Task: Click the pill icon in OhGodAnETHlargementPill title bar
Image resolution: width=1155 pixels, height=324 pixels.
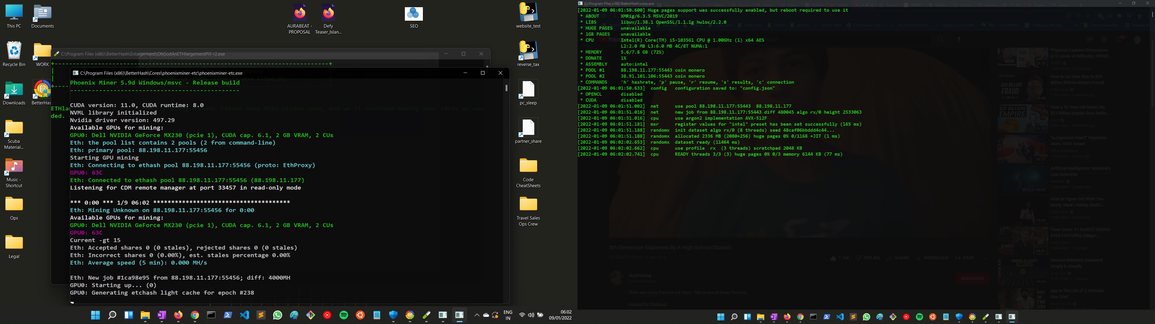Action: [57, 54]
